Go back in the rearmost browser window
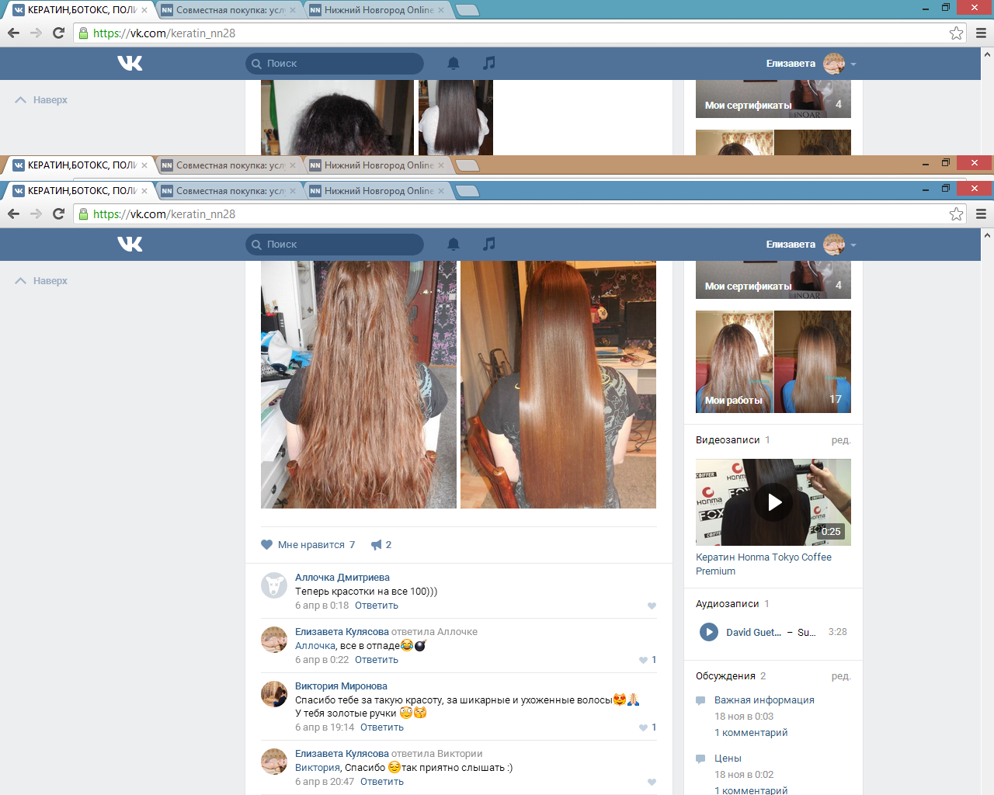This screenshot has height=795, width=994. (x=13, y=33)
